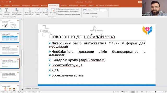Open Налаштувати показ слайдів settings
The height and width of the screenshot is (93, 167).
29,12
